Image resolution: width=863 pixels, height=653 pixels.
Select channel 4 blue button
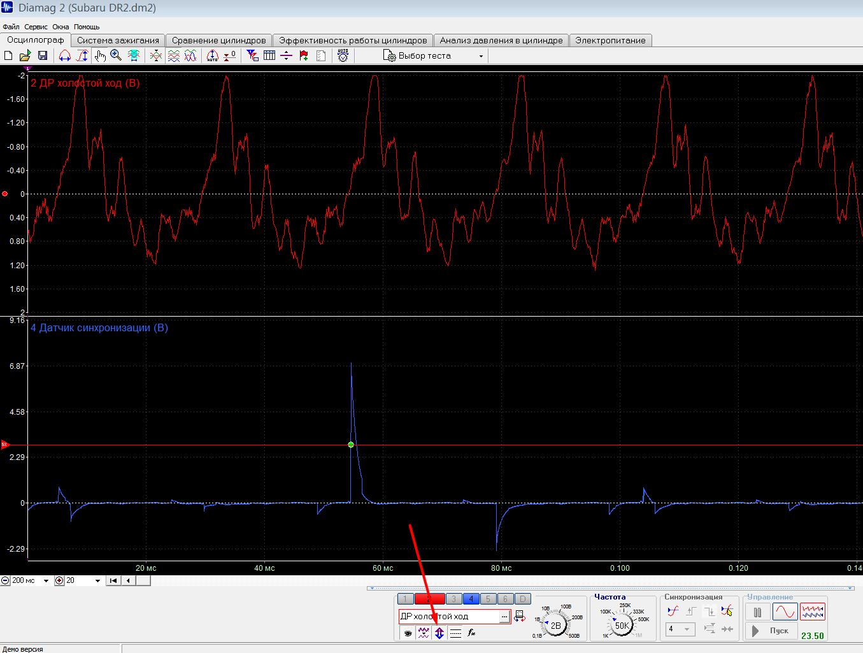[471, 599]
